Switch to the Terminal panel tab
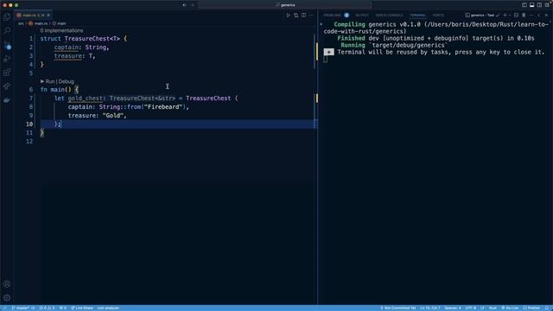The height and width of the screenshot is (311, 553). [x=417, y=16]
